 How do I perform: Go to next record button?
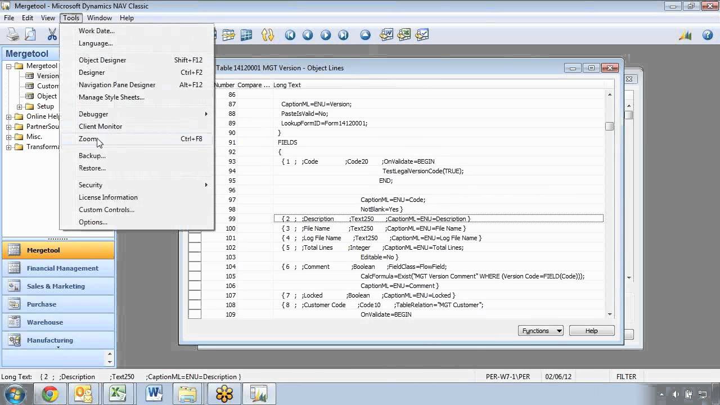[326, 35]
